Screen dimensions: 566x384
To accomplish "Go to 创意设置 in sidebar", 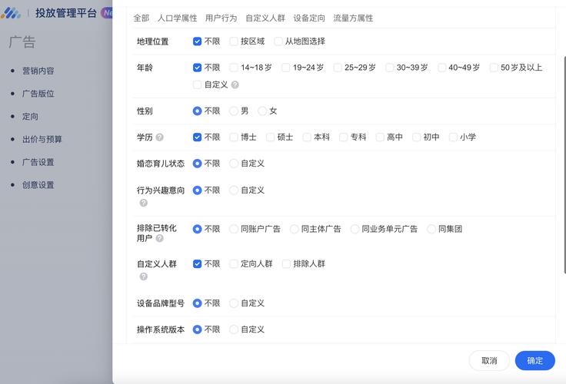I will pyautogui.click(x=38, y=185).
